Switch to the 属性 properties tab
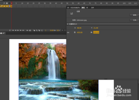 tap(83, 7)
